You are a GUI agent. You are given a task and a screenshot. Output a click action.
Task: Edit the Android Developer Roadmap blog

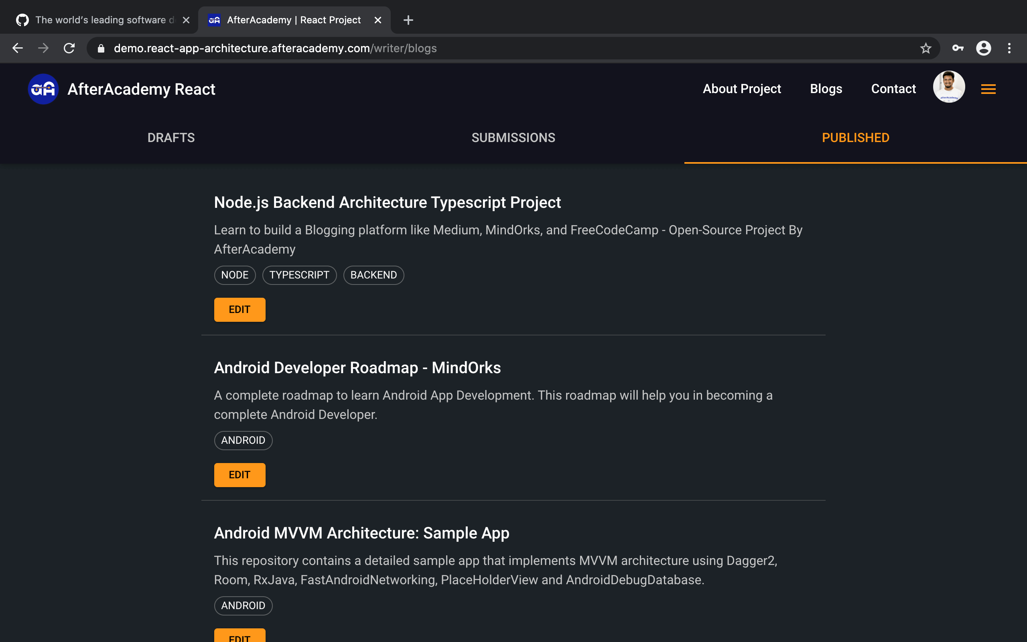239,475
